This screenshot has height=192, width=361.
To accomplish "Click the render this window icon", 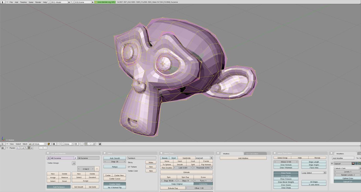I will click(x=100, y=144).
